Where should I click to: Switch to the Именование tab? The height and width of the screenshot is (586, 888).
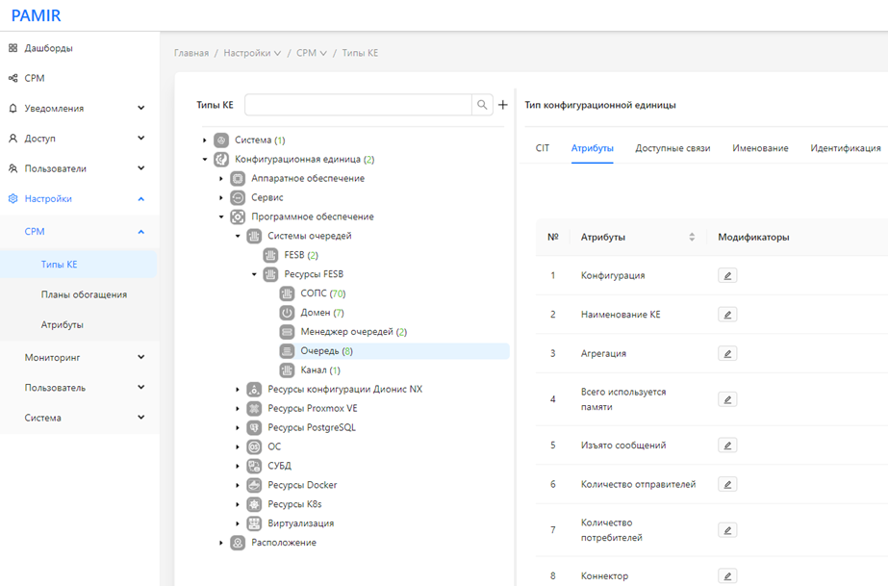[x=760, y=148]
